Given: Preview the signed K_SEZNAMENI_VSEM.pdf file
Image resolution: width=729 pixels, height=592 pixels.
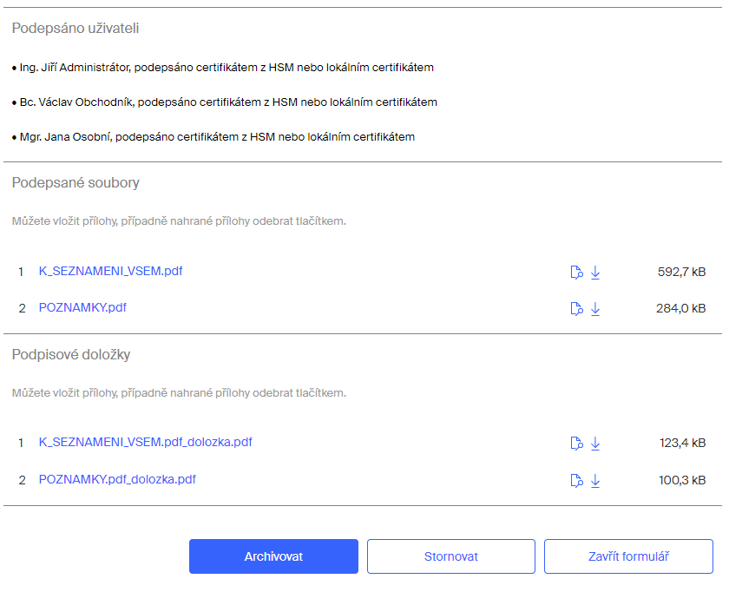Looking at the screenshot, I should (x=576, y=272).
